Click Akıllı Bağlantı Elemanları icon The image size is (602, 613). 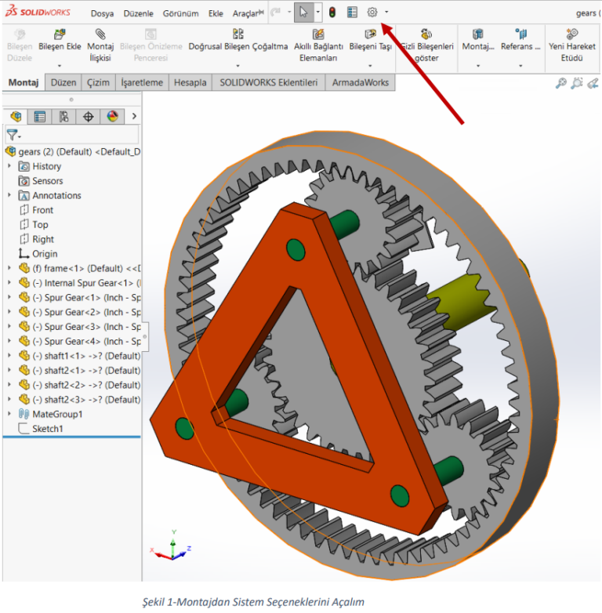pos(318,34)
